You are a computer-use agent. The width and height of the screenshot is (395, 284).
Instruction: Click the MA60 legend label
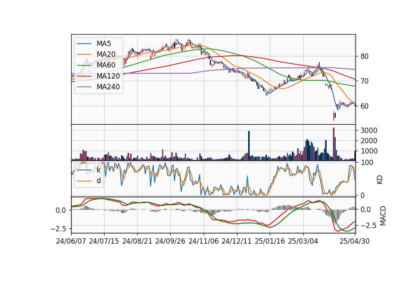106,65
